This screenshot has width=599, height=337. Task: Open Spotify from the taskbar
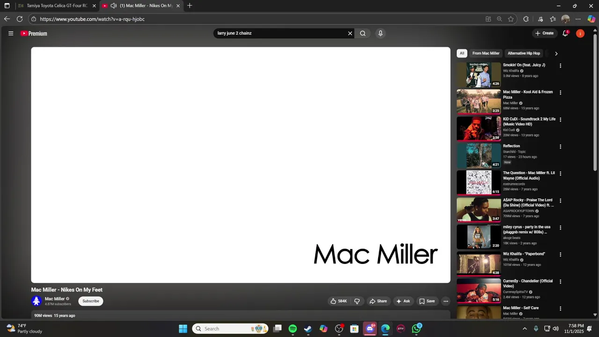[x=292, y=329]
